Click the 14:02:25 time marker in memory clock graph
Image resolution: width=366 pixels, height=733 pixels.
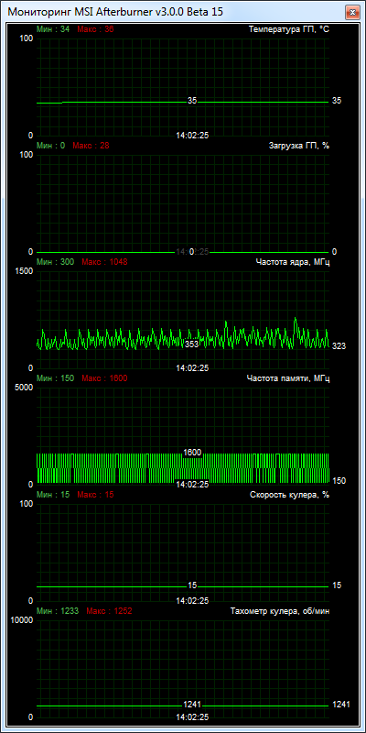point(192,485)
